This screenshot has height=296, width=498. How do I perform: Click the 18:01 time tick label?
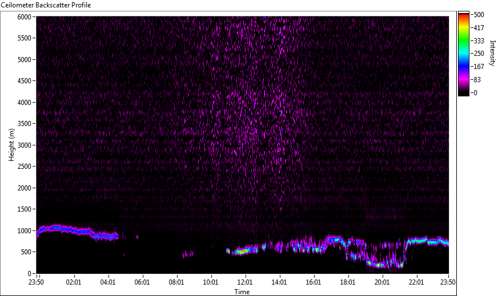(348, 282)
